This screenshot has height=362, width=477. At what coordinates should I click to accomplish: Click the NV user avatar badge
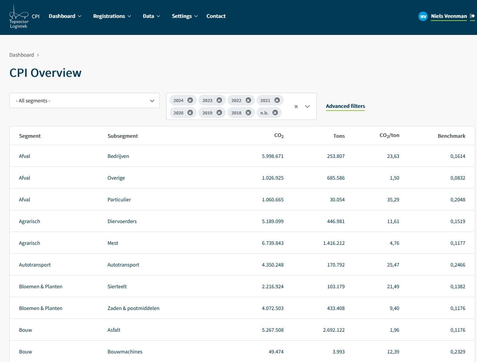pyautogui.click(x=423, y=16)
